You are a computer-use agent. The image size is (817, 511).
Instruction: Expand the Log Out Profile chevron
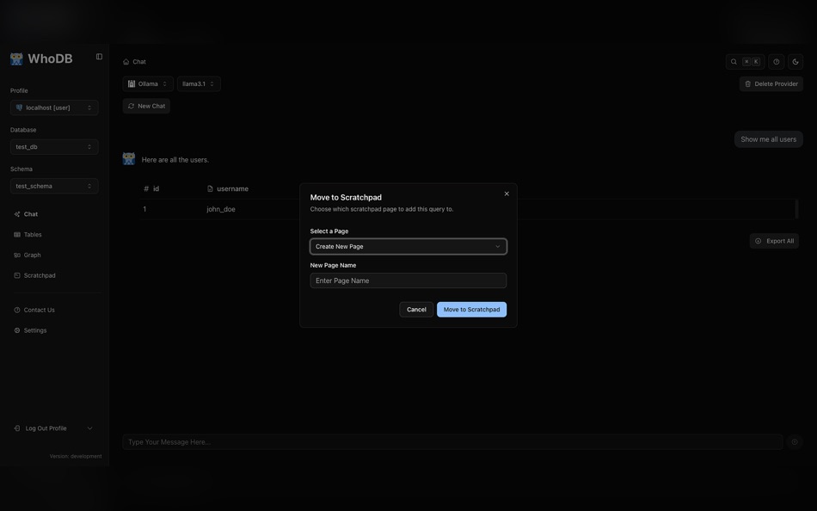pyautogui.click(x=88, y=426)
